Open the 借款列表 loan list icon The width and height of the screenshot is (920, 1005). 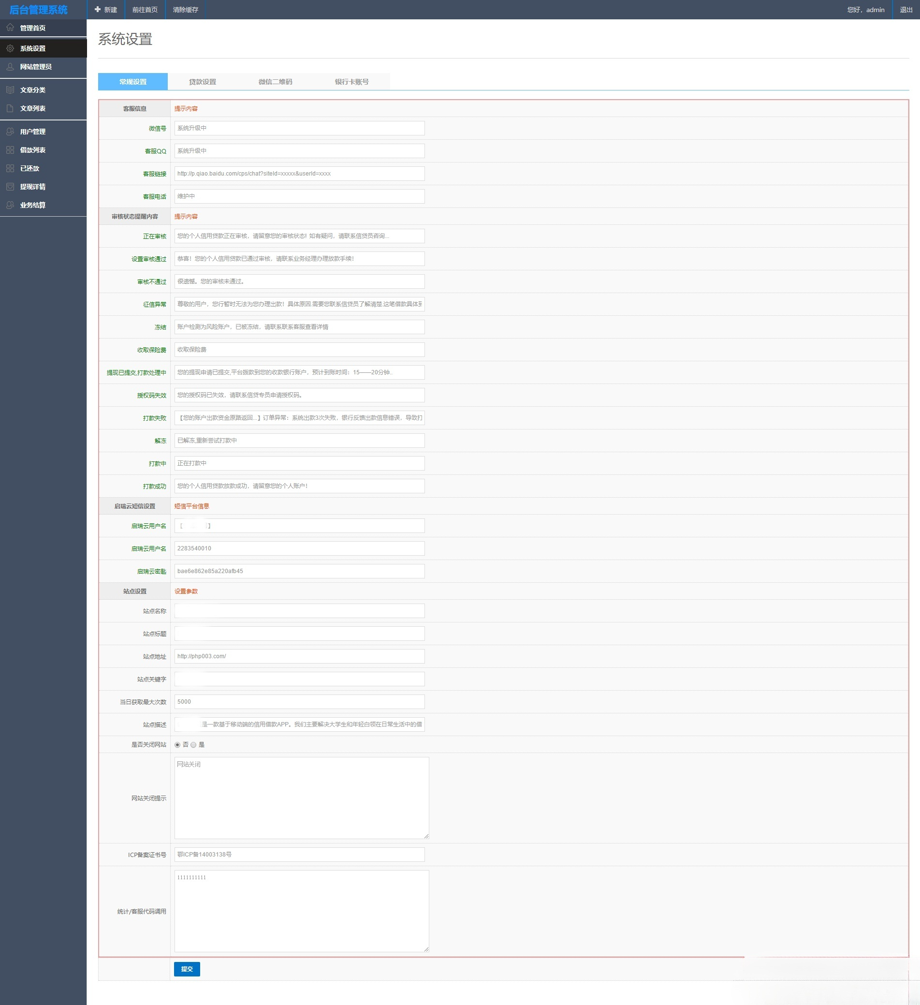point(10,149)
